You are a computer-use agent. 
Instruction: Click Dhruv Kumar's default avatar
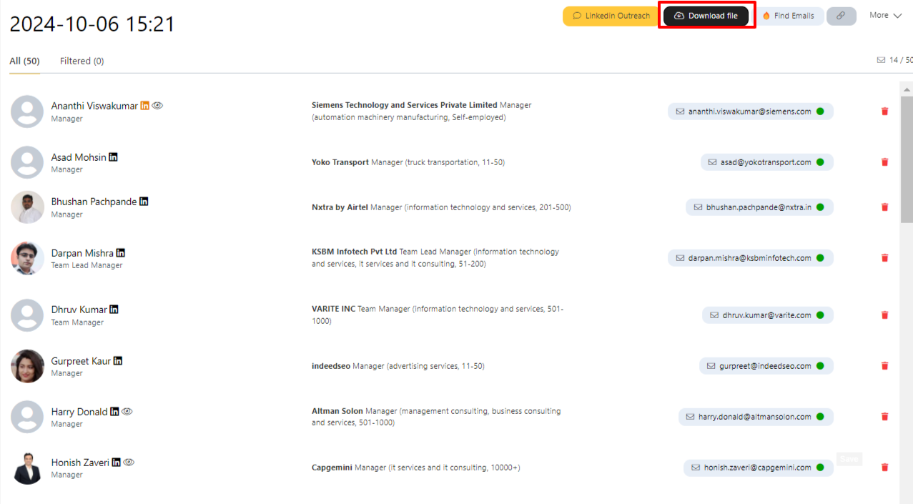(x=27, y=315)
